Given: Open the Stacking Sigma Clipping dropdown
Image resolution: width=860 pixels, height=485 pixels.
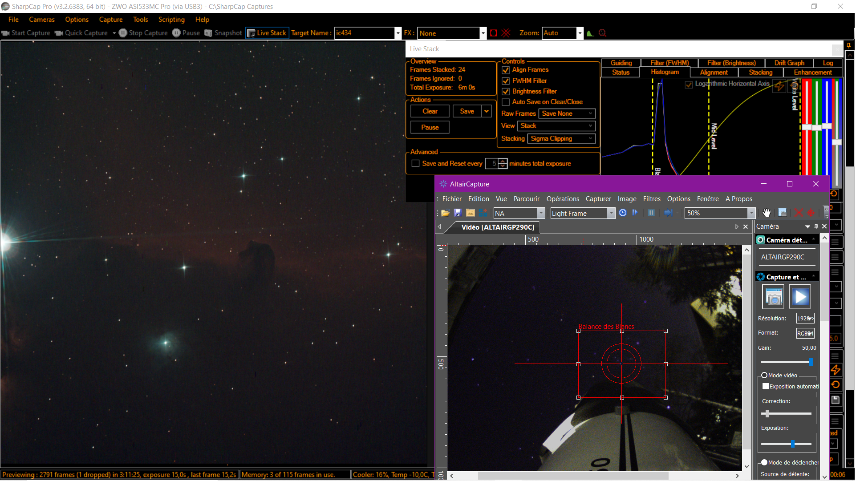Looking at the screenshot, I should pos(562,139).
